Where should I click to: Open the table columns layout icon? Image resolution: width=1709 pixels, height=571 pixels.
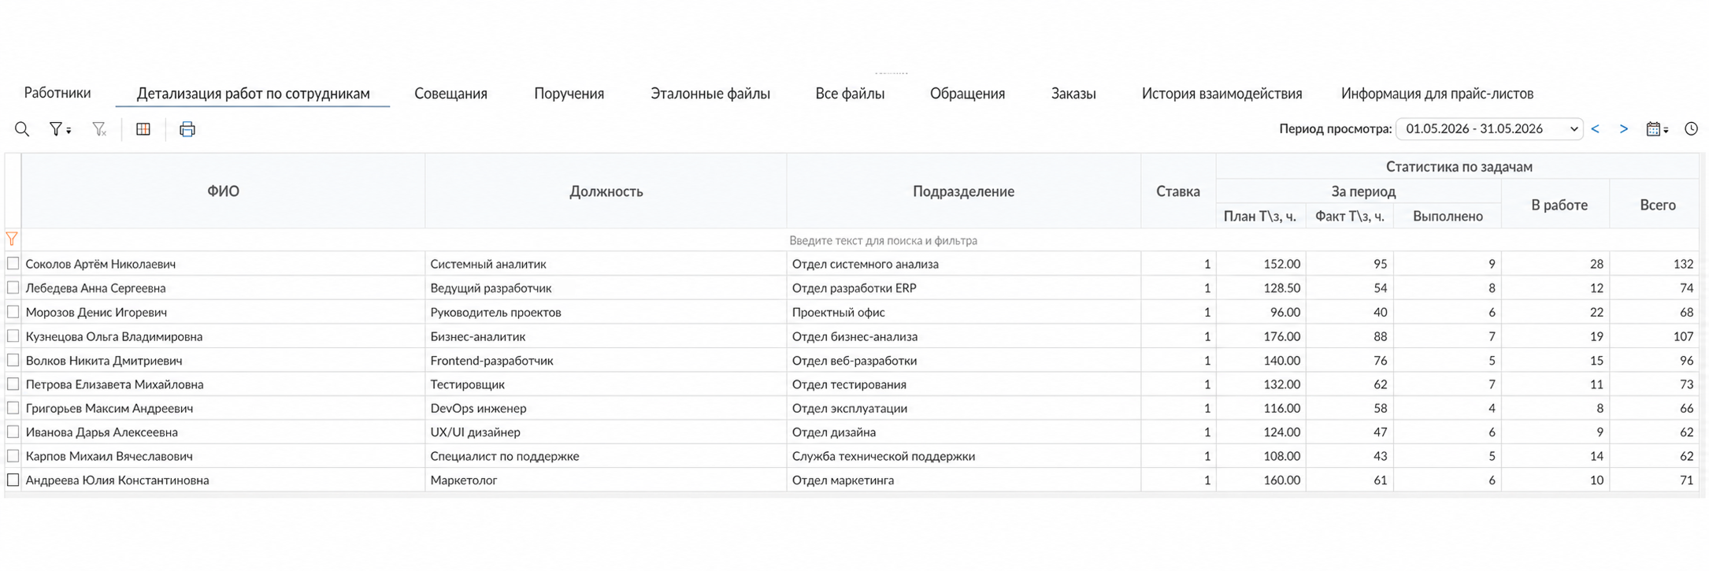pos(143,129)
